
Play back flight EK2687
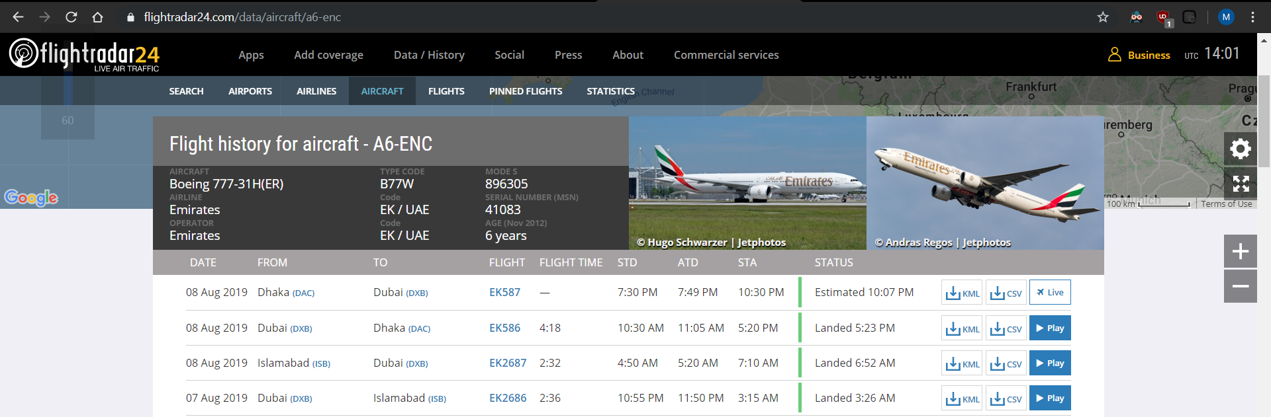pyautogui.click(x=1050, y=363)
